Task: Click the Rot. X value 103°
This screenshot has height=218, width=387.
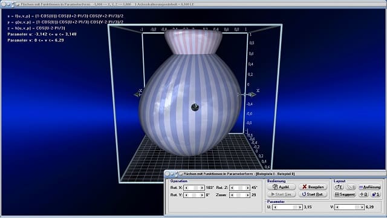Action: coord(210,188)
